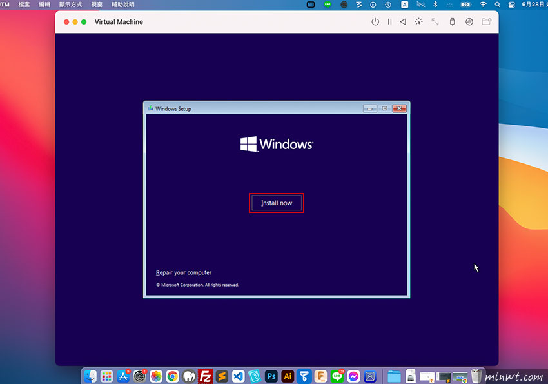Power off the virtual machine
The height and width of the screenshot is (384, 548).
point(375,22)
